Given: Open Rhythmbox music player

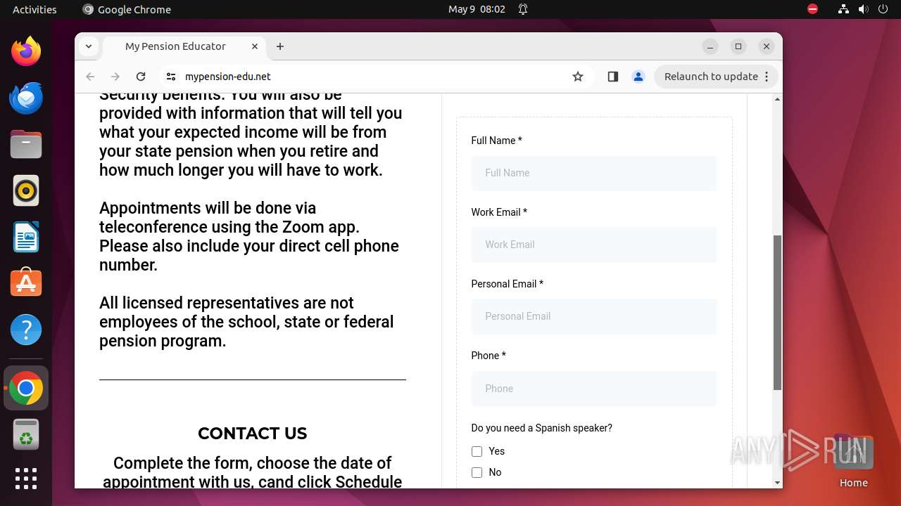Looking at the screenshot, I should (x=26, y=190).
